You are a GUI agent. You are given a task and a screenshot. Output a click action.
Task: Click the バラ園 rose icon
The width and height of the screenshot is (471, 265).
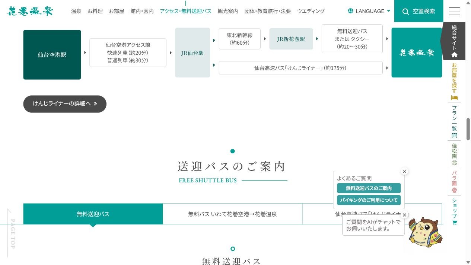[x=454, y=190]
